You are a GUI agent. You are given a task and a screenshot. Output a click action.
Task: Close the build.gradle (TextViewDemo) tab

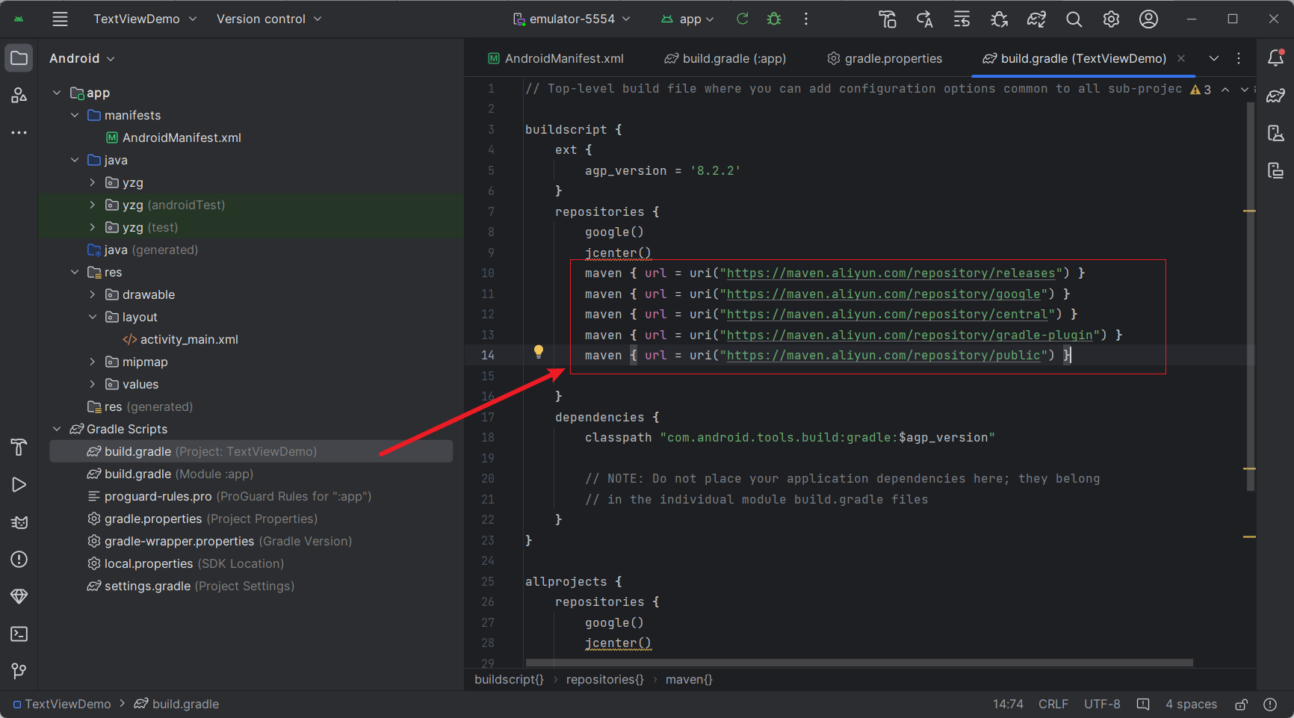[1181, 58]
